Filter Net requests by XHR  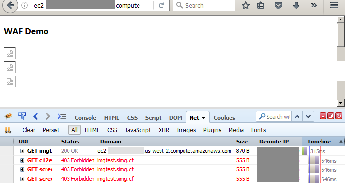[x=164, y=130]
